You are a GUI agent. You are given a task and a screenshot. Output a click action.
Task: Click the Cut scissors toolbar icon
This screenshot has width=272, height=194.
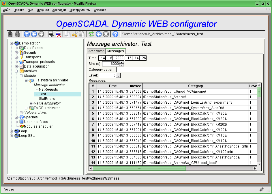click(75, 34)
